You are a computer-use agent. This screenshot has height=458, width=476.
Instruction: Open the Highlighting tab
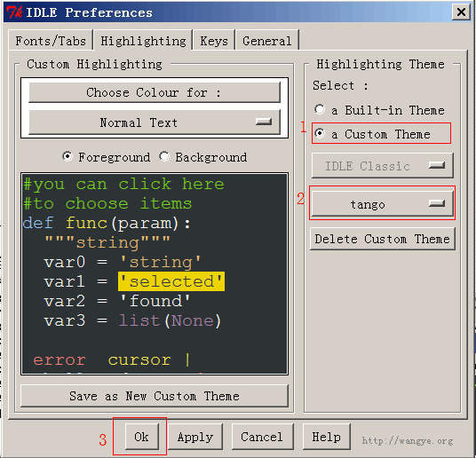click(x=143, y=40)
